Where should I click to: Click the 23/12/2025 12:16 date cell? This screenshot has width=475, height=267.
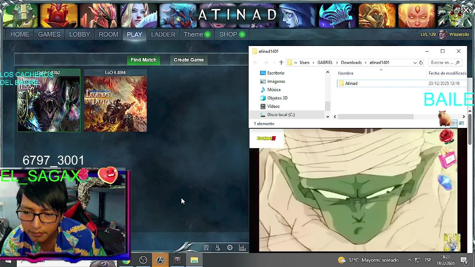pos(444,83)
